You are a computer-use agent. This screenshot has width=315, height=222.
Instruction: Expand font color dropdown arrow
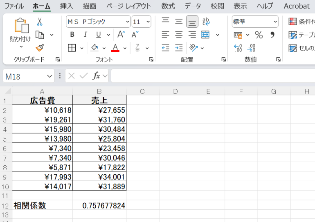point(125,48)
